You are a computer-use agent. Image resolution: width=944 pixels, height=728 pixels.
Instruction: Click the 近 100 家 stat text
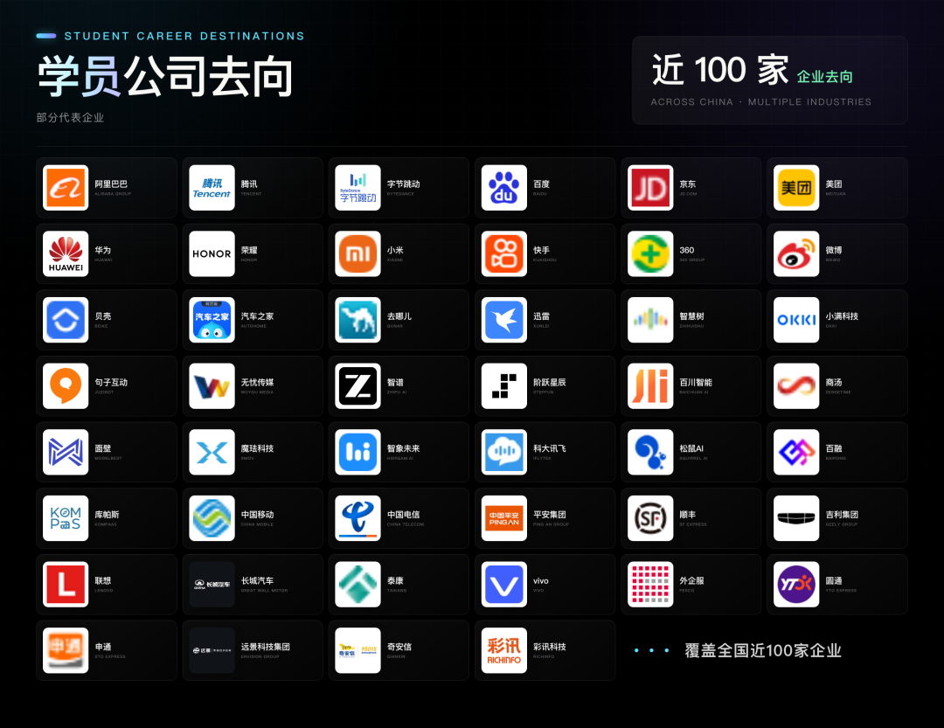point(720,70)
